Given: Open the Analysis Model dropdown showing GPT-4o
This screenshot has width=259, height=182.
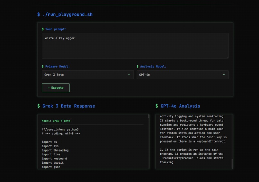Looking at the screenshot, I should 183,75.
